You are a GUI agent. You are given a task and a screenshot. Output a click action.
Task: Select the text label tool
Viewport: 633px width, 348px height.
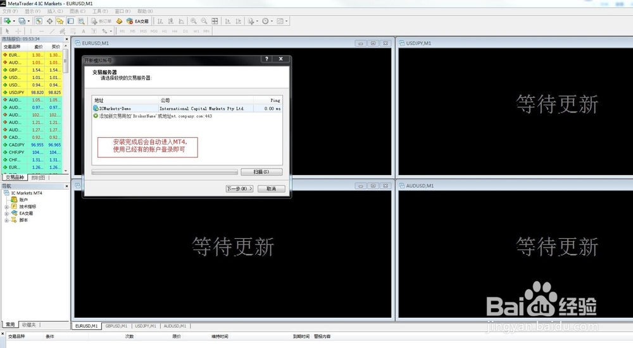click(x=94, y=31)
